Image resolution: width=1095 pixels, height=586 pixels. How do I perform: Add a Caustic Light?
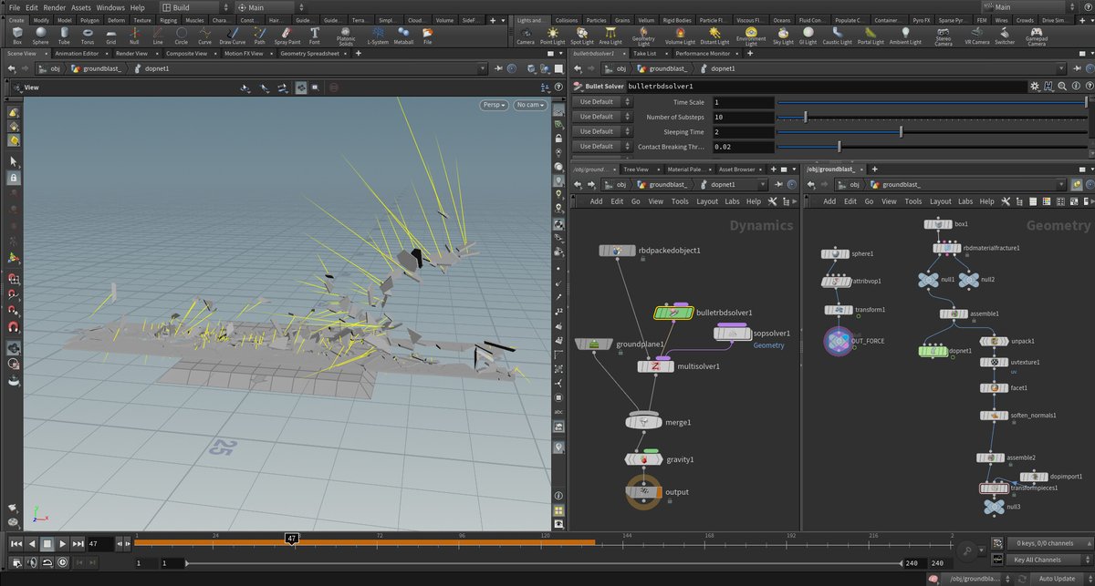pyautogui.click(x=837, y=35)
